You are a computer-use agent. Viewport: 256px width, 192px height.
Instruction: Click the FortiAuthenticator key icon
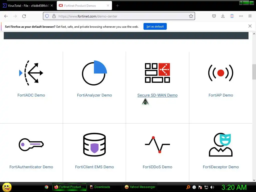tap(31, 145)
